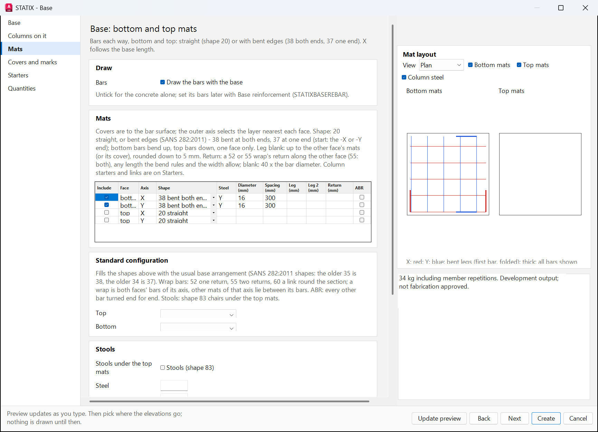Open the Quantities page
The image size is (598, 432).
(x=40, y=88)
